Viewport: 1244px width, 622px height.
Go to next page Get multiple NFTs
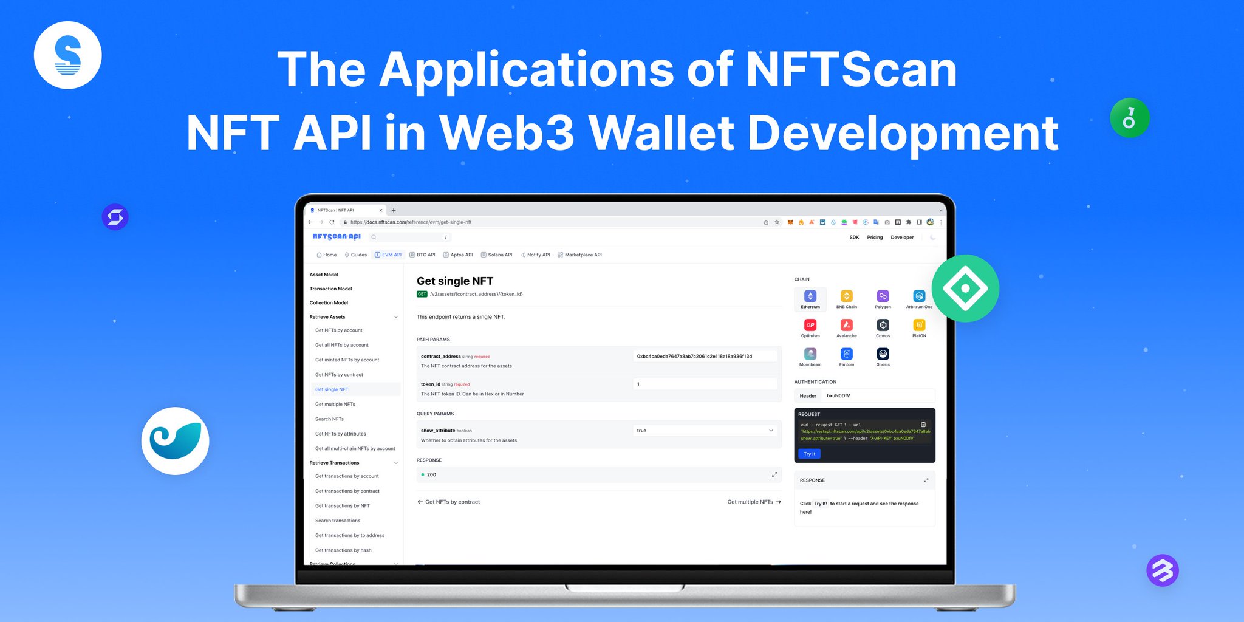(754, 502)
